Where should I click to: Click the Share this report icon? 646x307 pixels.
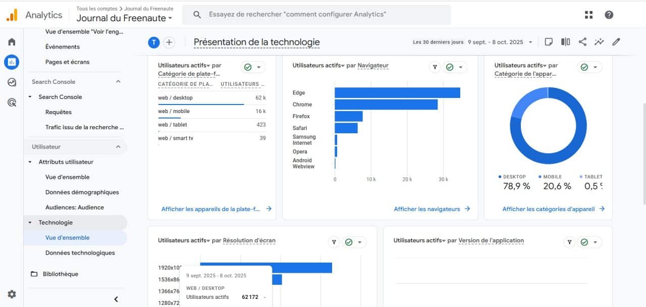pyautogui.click(x=582, y=42)
